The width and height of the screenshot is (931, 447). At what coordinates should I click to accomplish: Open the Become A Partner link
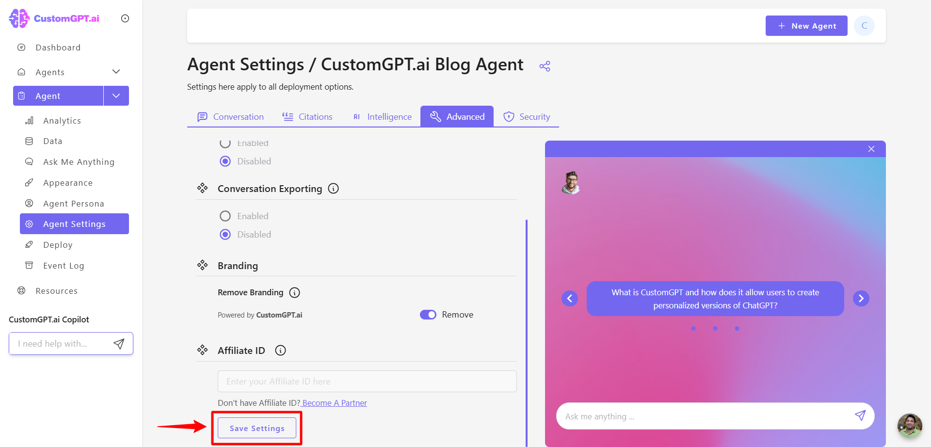pyautogui.click(x=334, y=403)
